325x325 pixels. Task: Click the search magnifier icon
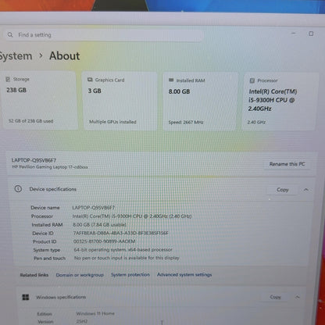point(10,34)
